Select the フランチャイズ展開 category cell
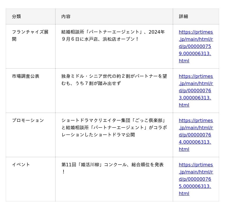Screen dimensions: 230x210 click(x=30, y=35)
